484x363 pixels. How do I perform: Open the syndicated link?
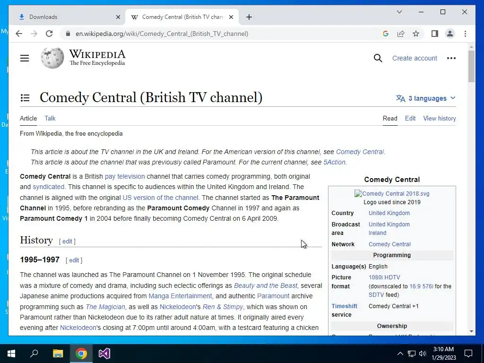pos(49,187)
